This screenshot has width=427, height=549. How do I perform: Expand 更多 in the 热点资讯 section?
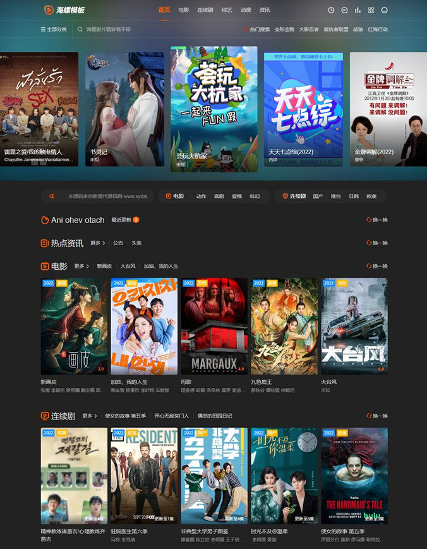point(97,243)
